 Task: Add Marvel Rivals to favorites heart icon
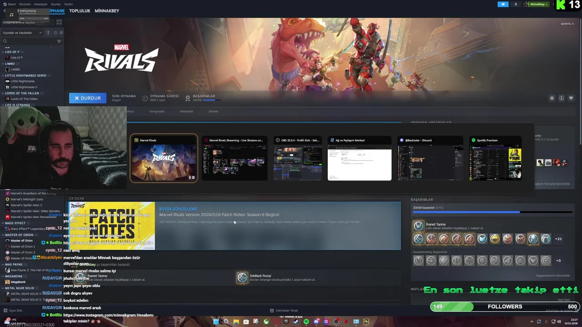pos(571,98)
